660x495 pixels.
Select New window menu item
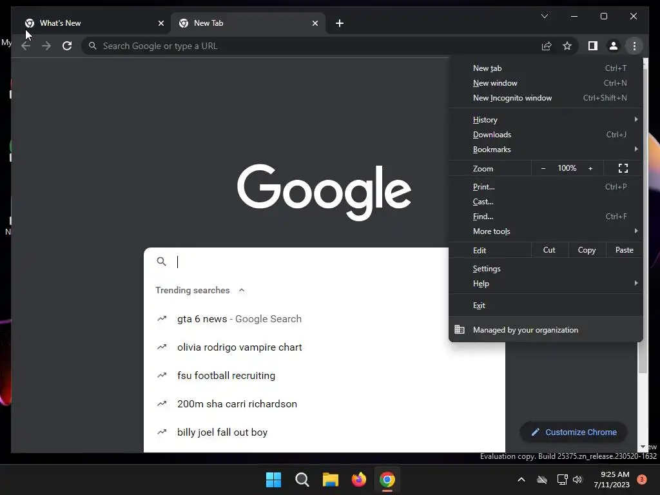545,83
